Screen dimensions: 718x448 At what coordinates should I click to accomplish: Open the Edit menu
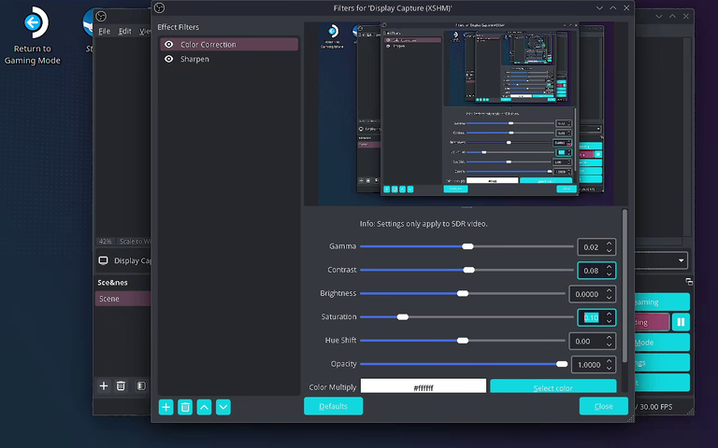point(124,31)
